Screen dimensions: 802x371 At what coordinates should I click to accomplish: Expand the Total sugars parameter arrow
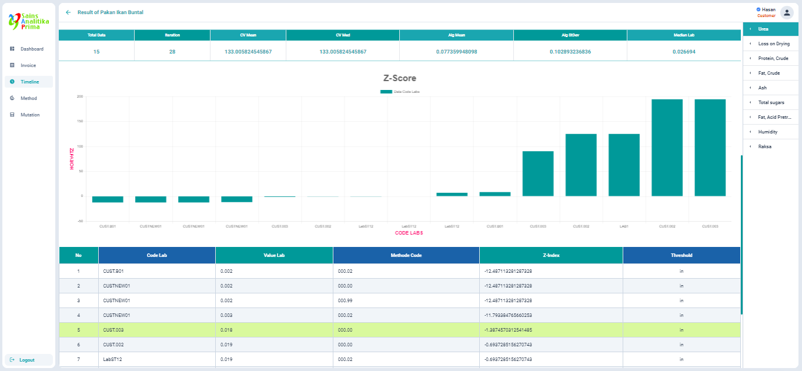750,102
